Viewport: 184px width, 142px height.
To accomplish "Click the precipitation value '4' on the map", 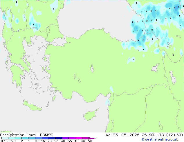I will tap(143, 40).
